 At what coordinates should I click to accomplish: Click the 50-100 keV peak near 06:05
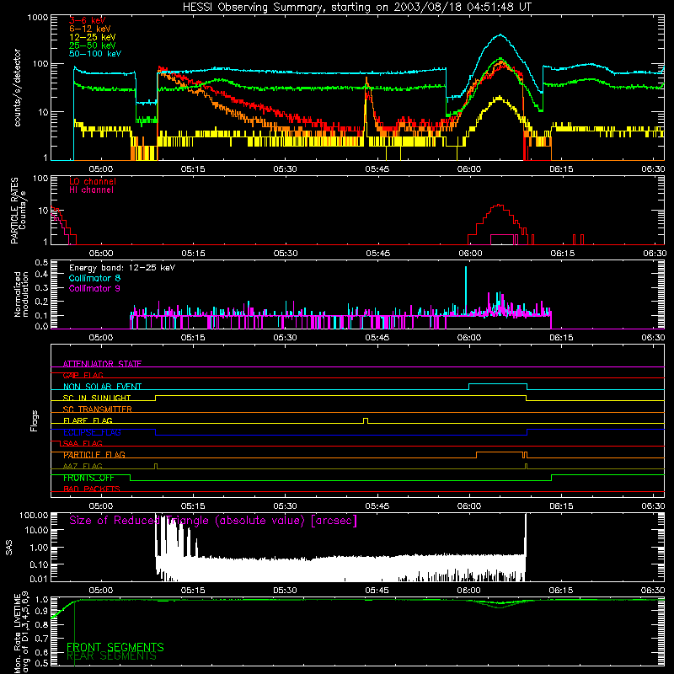(x=500, y=35)
